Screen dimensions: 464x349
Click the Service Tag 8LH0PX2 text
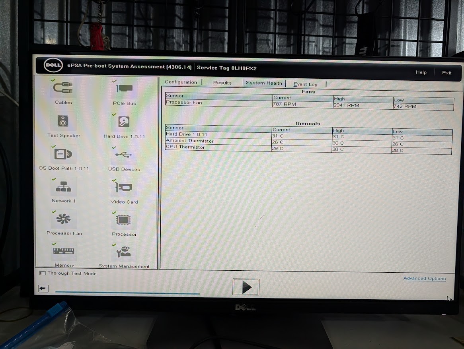(227, 68)
